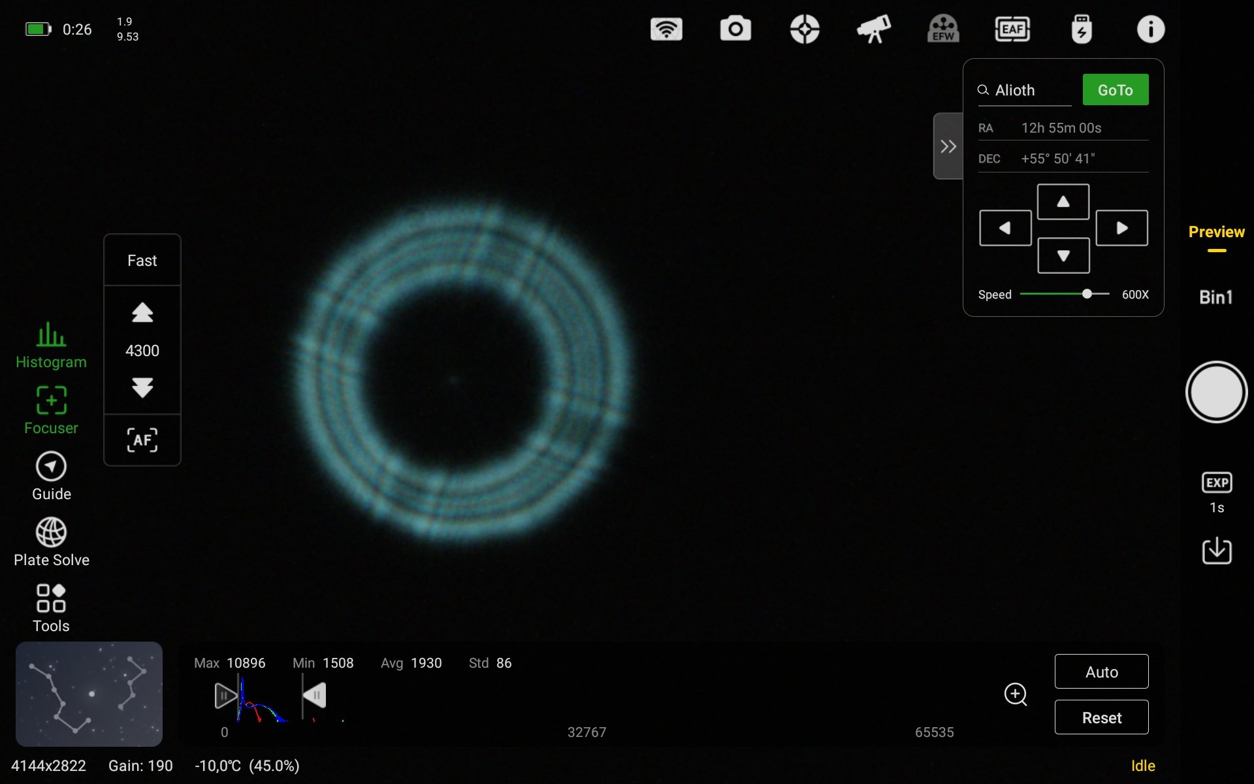Open Plate Solve
Screen dimensions: 1254x784
tap(51, 542)
